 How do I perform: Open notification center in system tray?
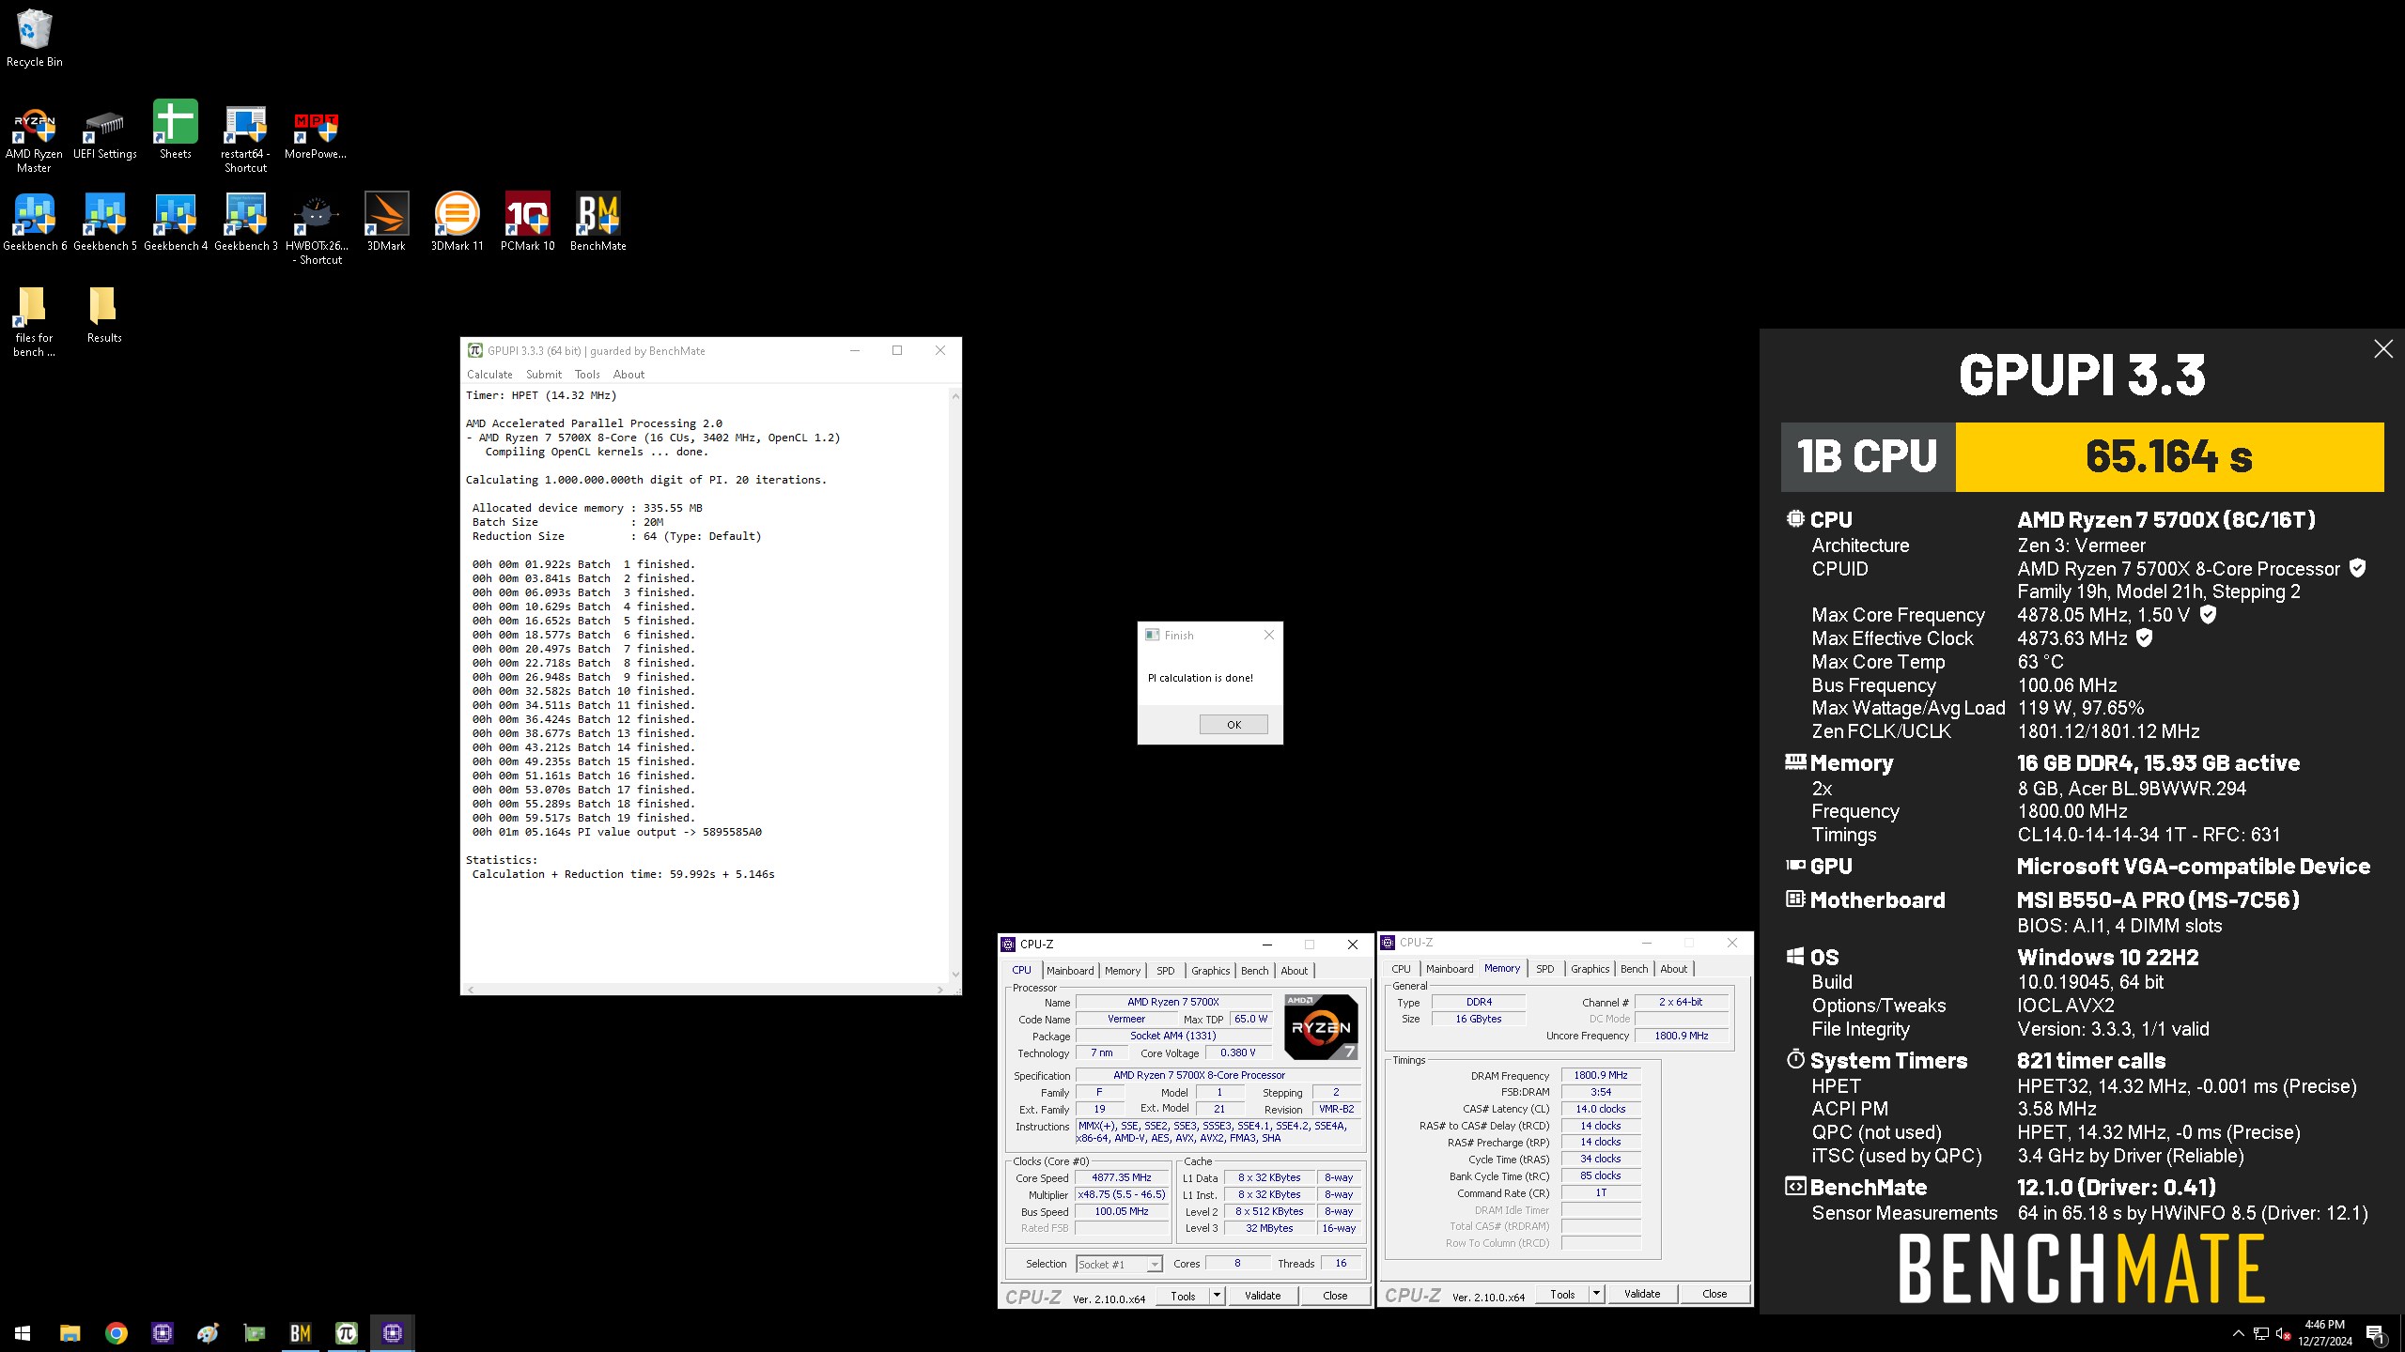coord(2375,1333)
